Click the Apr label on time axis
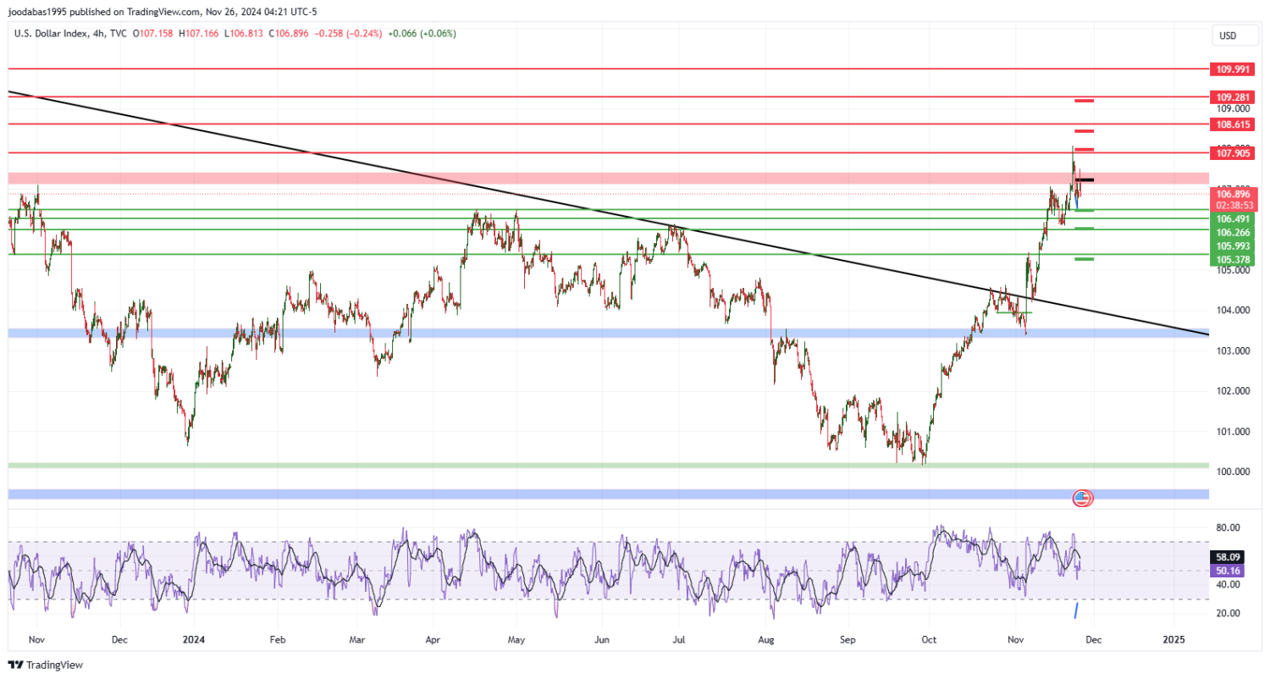1270x679 pixels. coord(433,638)
